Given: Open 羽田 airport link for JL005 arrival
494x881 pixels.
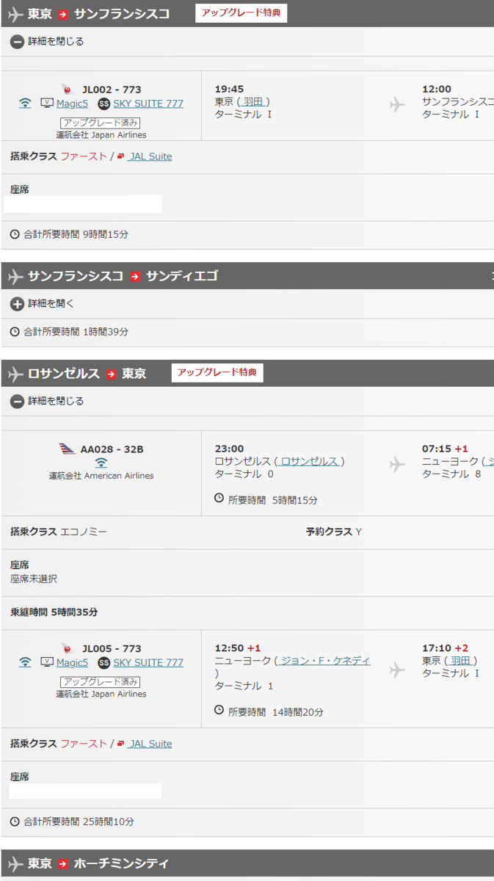Looking at the screenshot, I should [461, 661].
